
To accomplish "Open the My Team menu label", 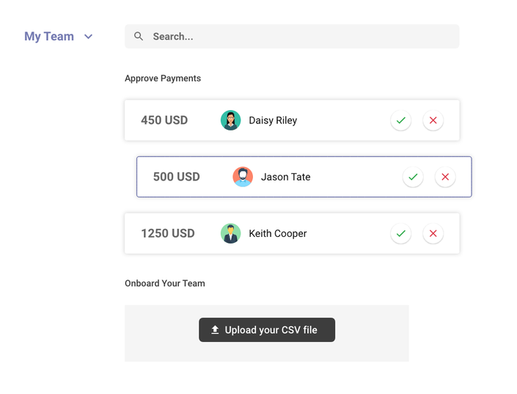I will click(49, 37).
